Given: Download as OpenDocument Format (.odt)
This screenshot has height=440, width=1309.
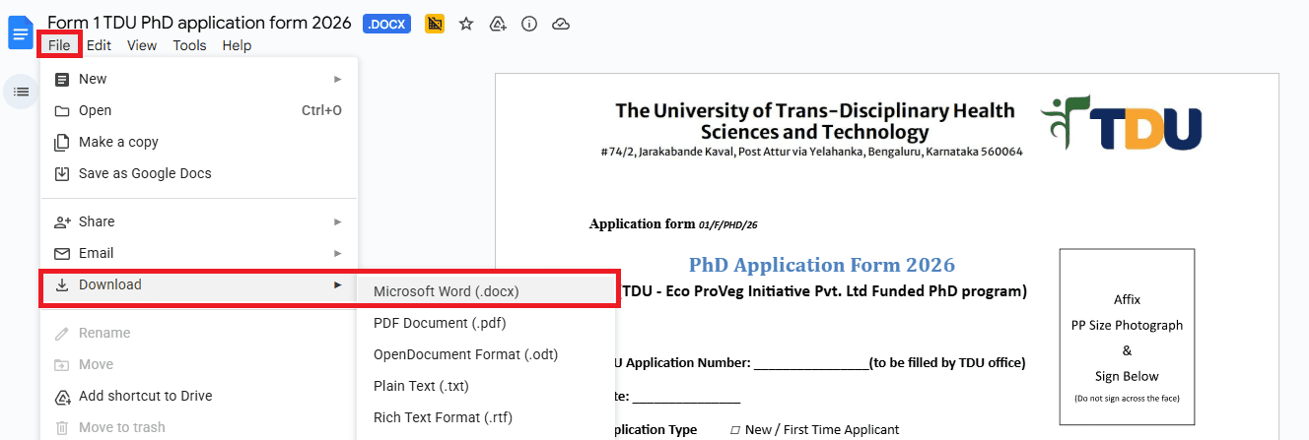Looking at the screenshot, I should pyautogui.click(x=487, y=354).
